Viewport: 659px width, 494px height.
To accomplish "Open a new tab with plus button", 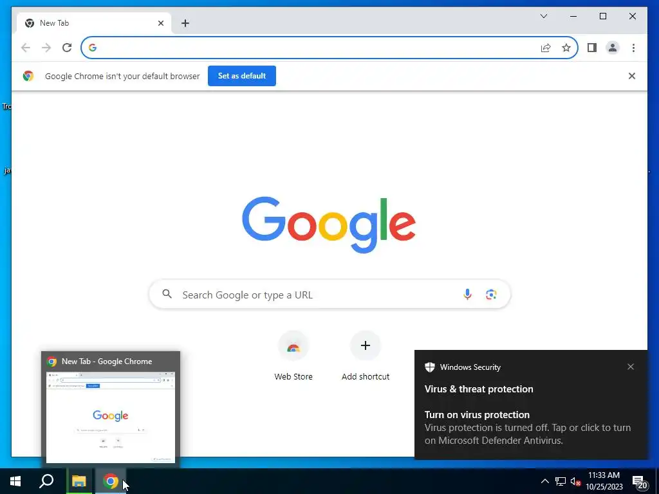I will pyautogui.click(x=185, y=23).
